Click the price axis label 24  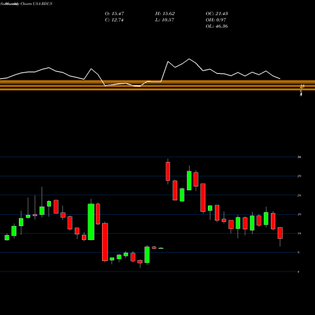click(299, 195)
